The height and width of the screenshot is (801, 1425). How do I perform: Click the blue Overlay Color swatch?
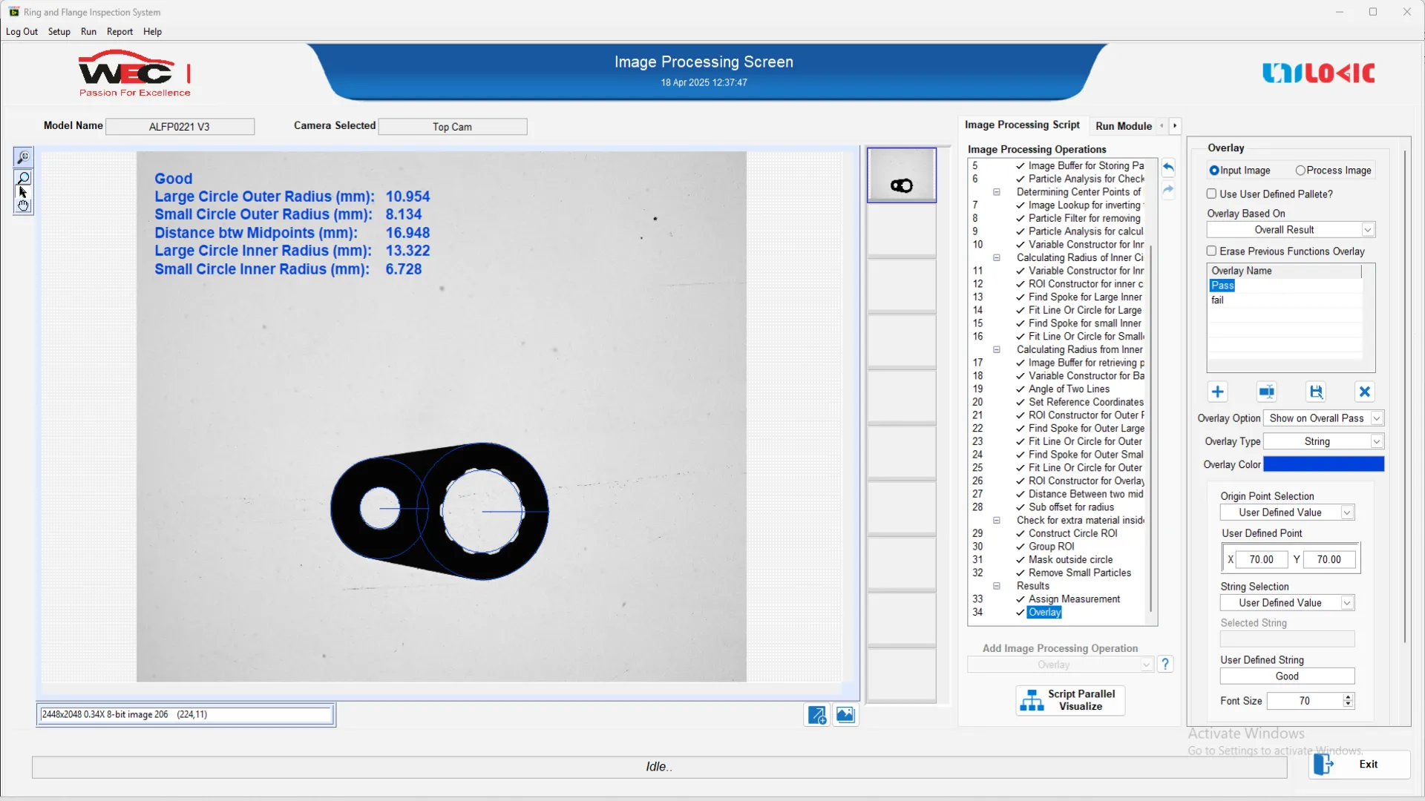coord(1323,464)
